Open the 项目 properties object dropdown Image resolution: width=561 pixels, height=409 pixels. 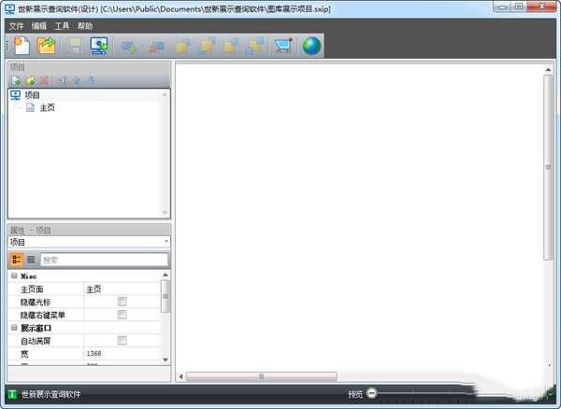(x=165, y=242)
